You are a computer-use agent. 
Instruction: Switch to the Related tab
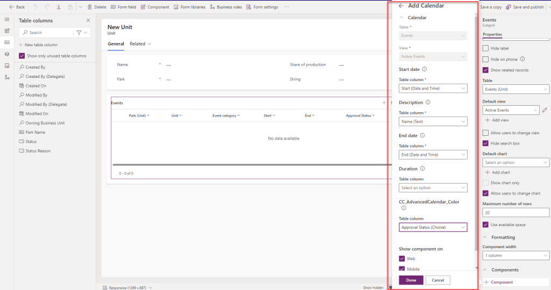pyautogui.click(x=140, y=44)
